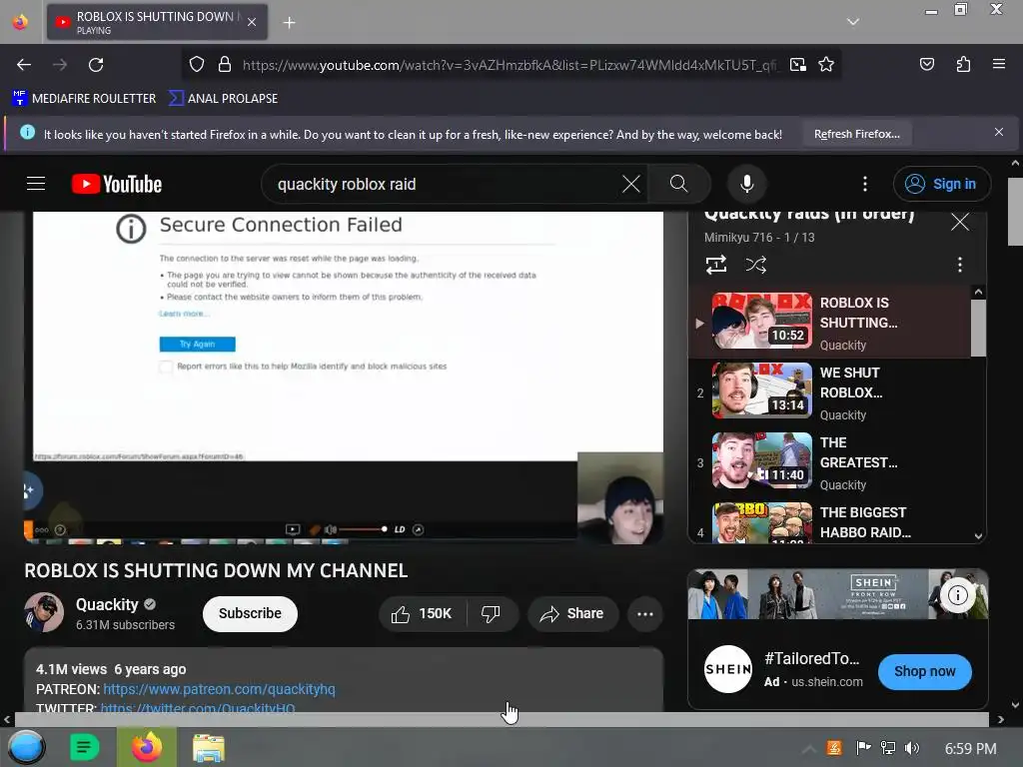The height and width of the screenshot is (767, 1023).
Task: Click the playlist scrollbar down arrow
Action: [978, 535]
